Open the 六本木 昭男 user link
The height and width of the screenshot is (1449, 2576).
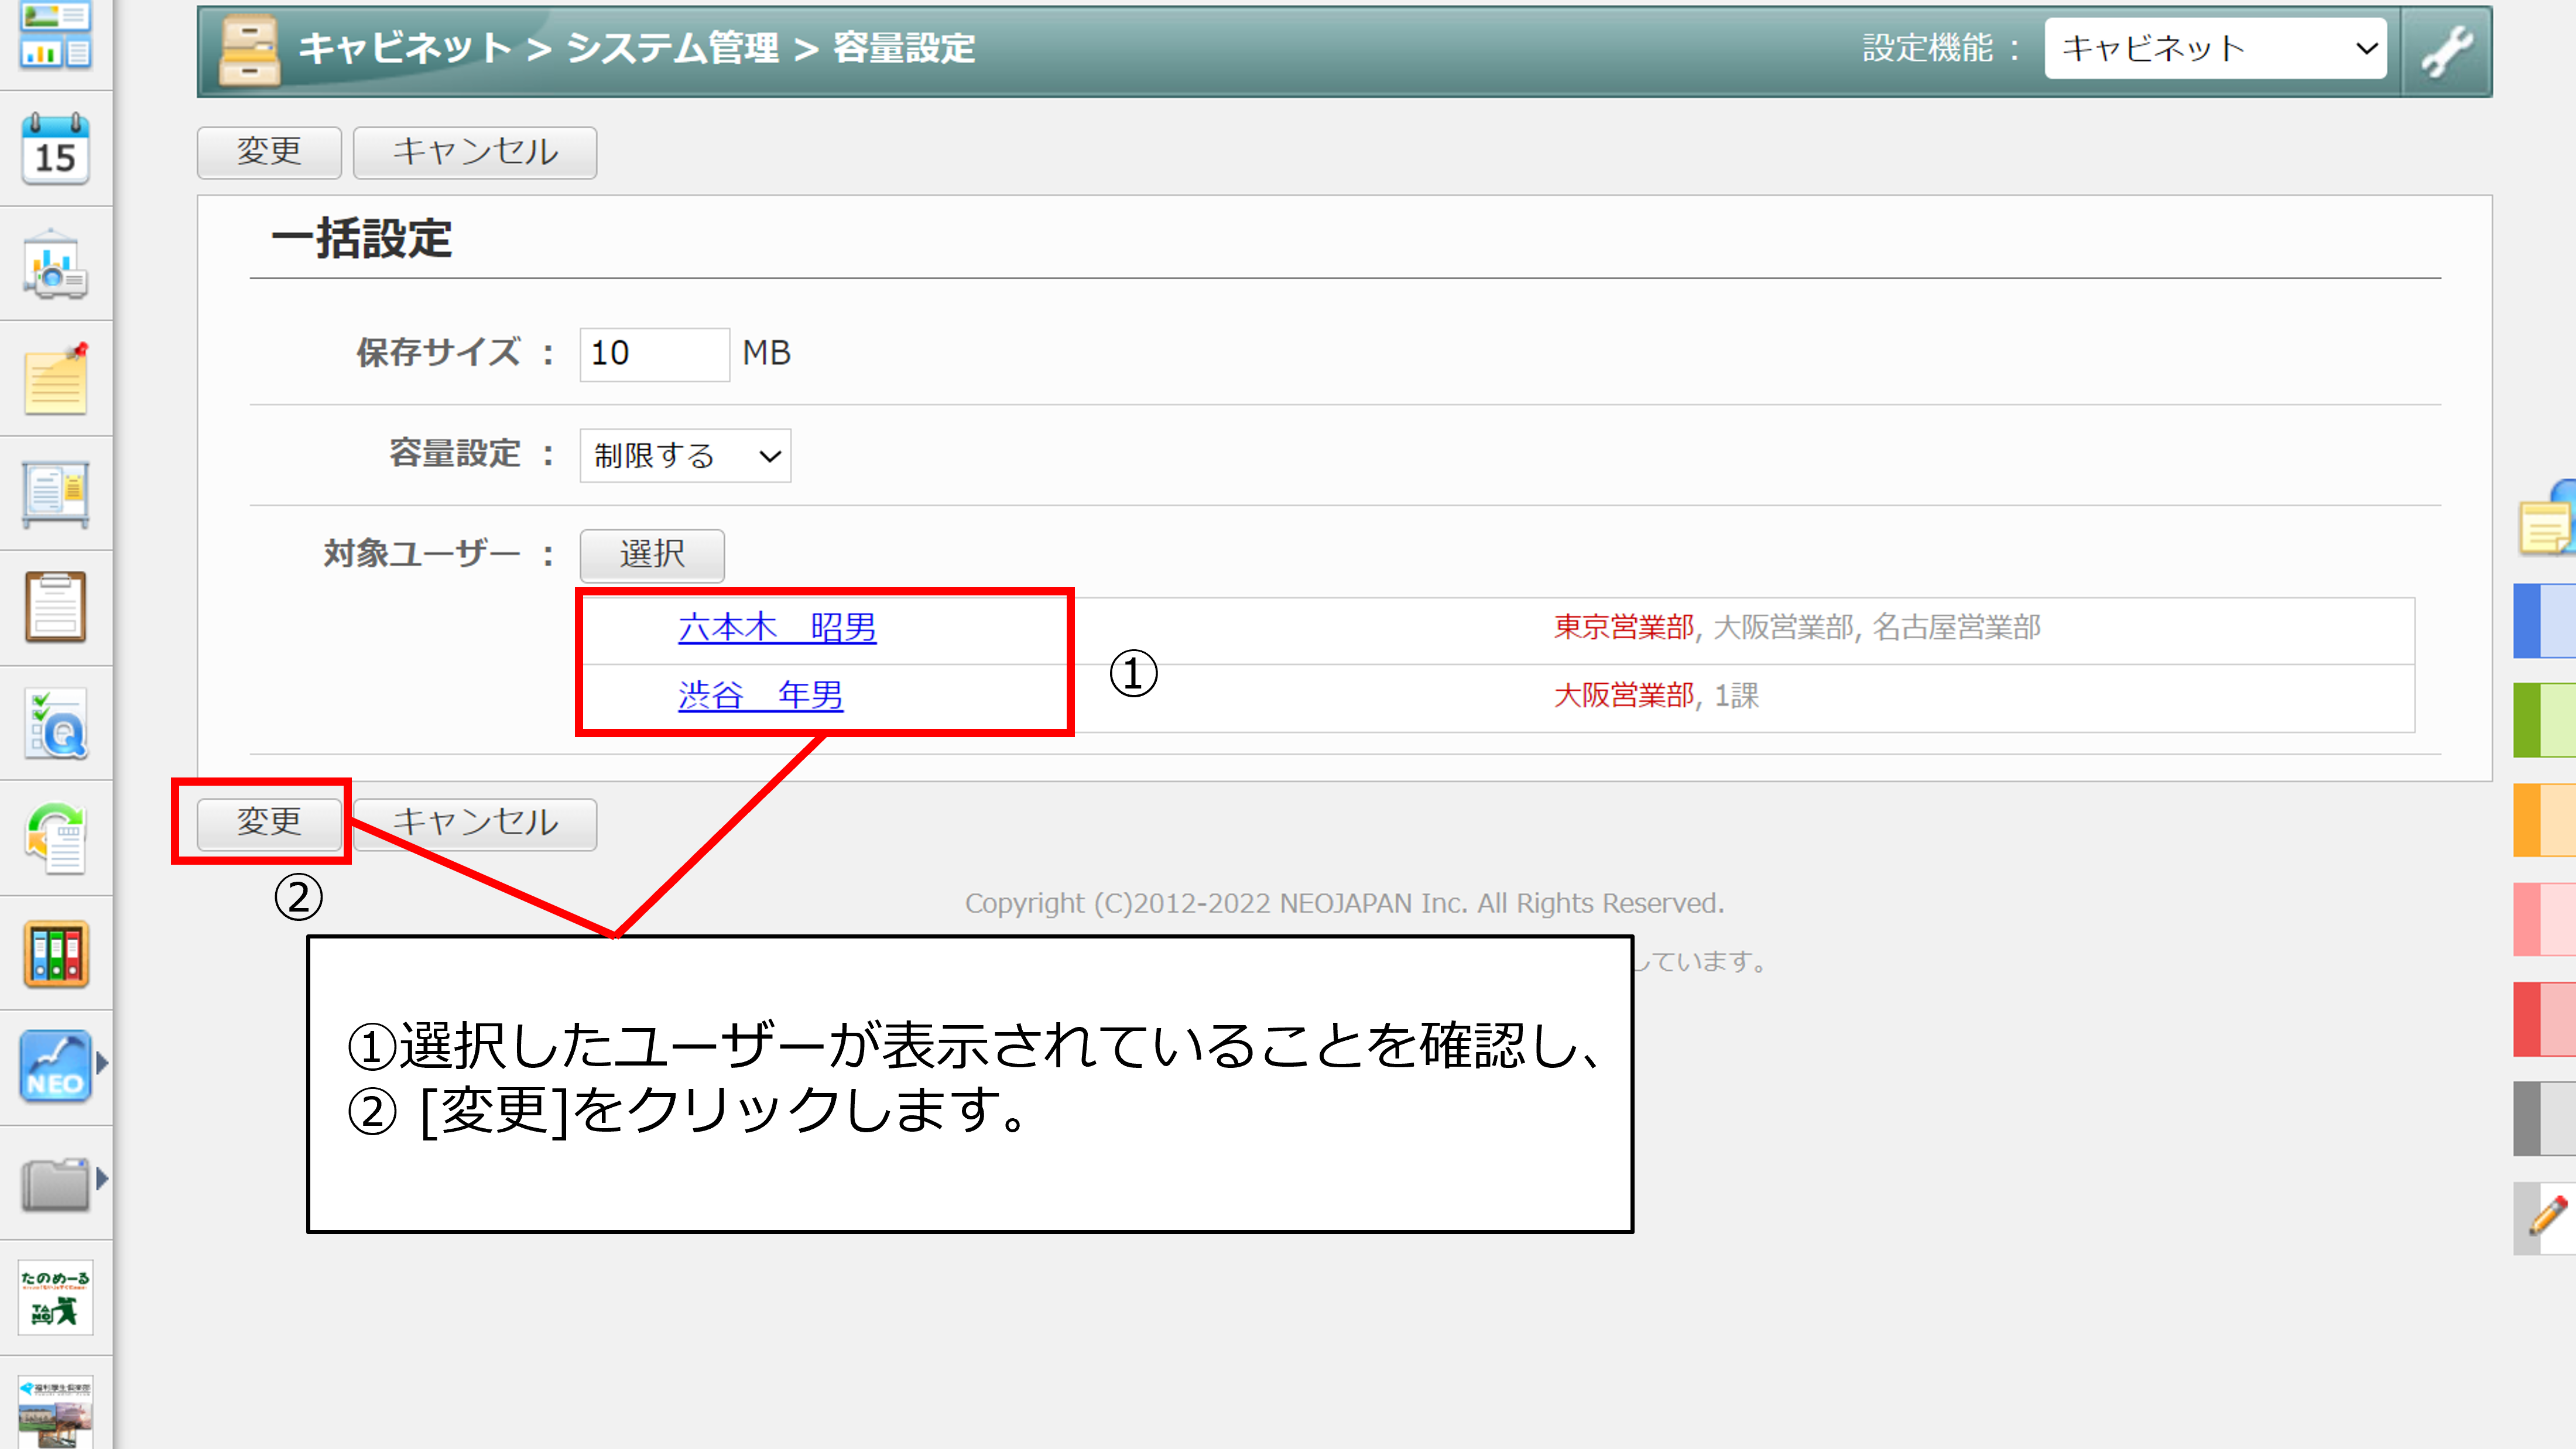(777, 628)
